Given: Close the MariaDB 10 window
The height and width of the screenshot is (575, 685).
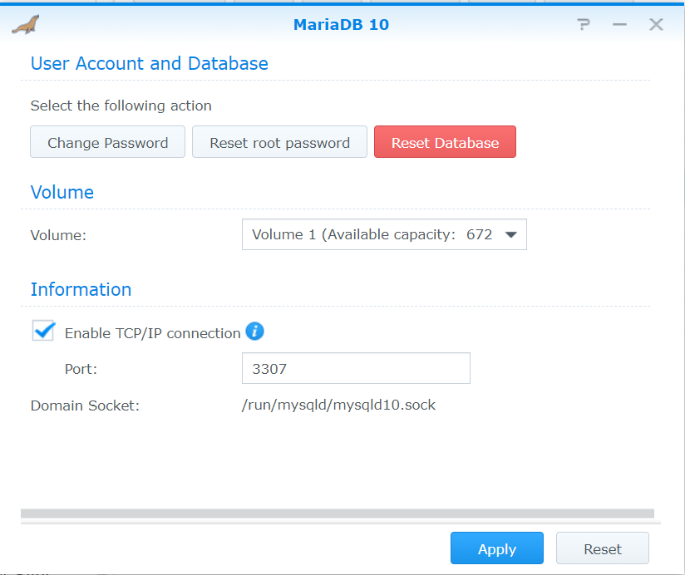Looking at the screenshot, I should [656, 25].
